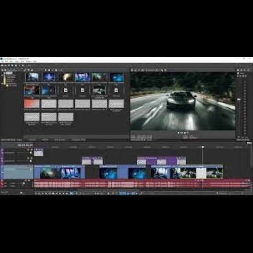Click the Pause button under the video preview

(x=185, y=133)
